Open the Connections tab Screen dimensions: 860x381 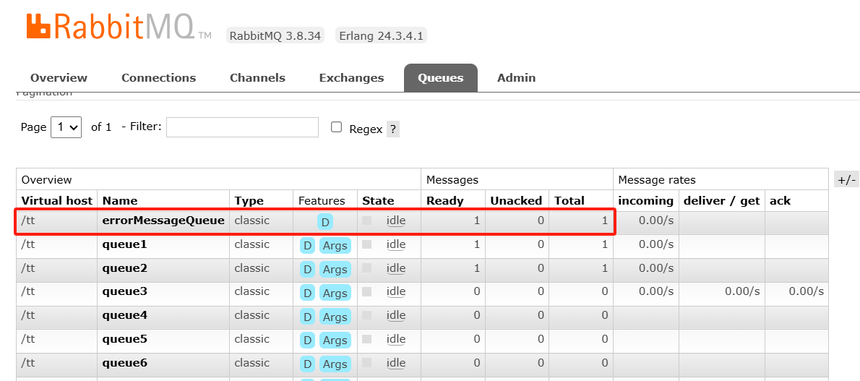click(158, 78)
